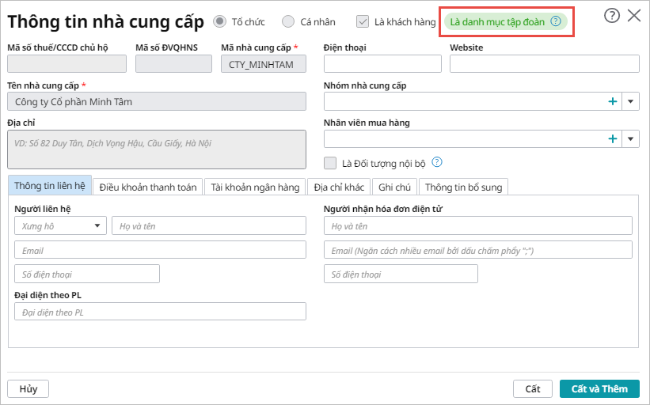Close the supplier information dialog
Viewport: 650px width, 405px height.
click(x=634, y=16)
